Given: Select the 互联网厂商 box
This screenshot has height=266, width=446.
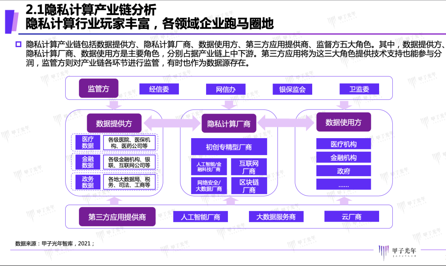Looking at the screenshot, I should pos(249,167).
